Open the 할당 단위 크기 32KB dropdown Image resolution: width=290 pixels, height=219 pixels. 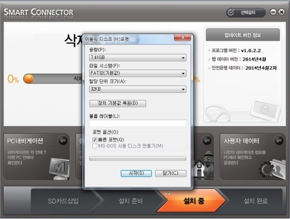[138, 89]
